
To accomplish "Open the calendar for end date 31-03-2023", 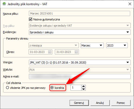I will coord(76,52).
